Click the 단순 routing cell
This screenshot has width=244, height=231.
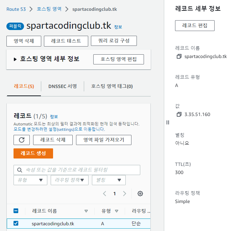[136, 223]
